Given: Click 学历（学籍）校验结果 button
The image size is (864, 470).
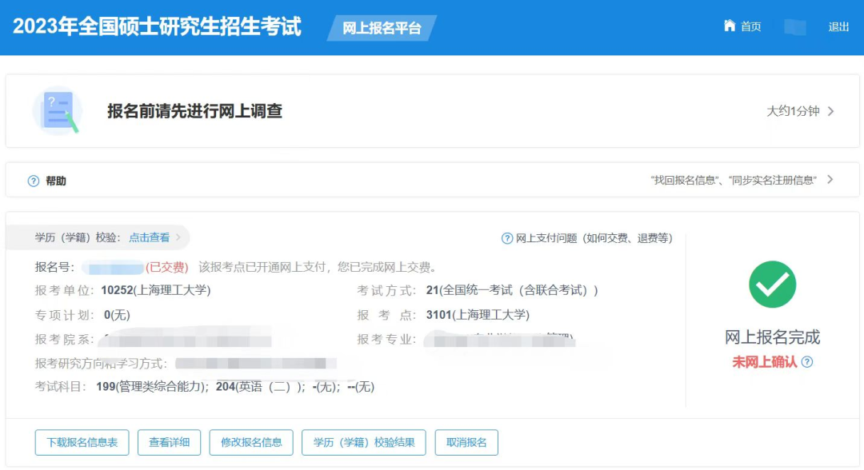Looking at the screenshot, I should [x=364, y=443].
